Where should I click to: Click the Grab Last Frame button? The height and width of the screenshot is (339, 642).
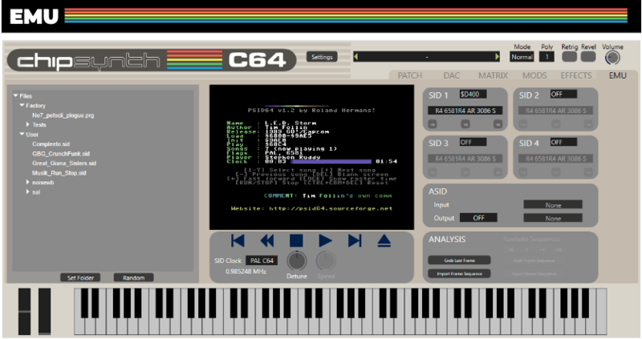coord(459,260)
